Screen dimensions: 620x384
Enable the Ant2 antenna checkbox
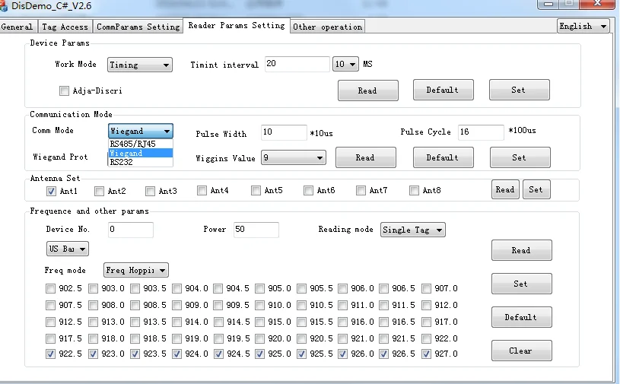(99, 191)
